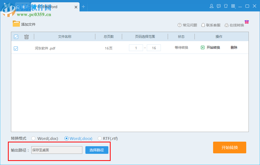Viewport: 260px width, 165px height.
Task: Open 在线转换 link
Action: [x=237, y=25]
